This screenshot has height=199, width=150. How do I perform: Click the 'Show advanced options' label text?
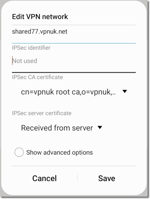point(59,153)
